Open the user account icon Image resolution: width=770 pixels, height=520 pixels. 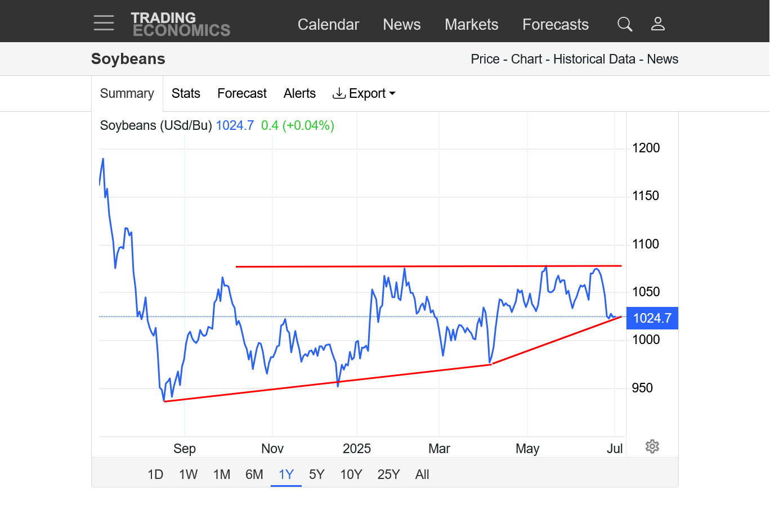(x=658, y=24)
